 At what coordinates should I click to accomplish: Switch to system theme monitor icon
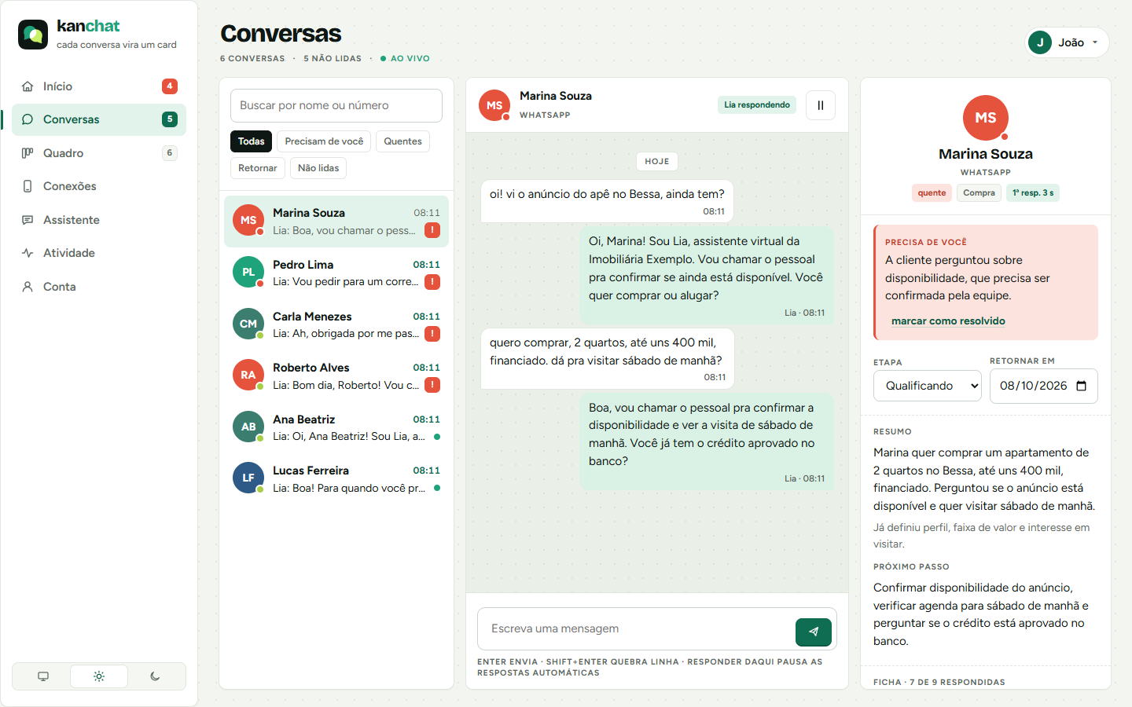[43, 676]
